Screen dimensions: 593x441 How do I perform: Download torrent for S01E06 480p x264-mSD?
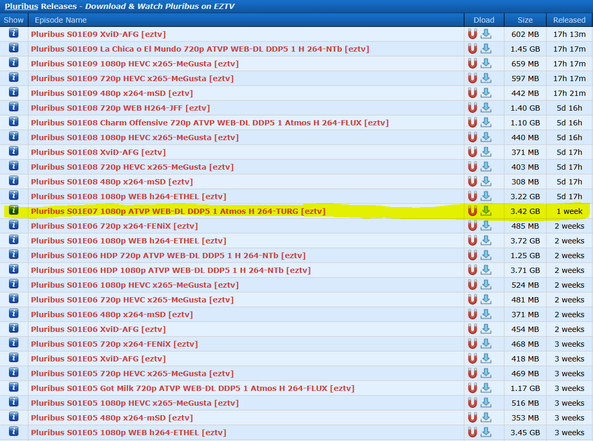(486, 314)
